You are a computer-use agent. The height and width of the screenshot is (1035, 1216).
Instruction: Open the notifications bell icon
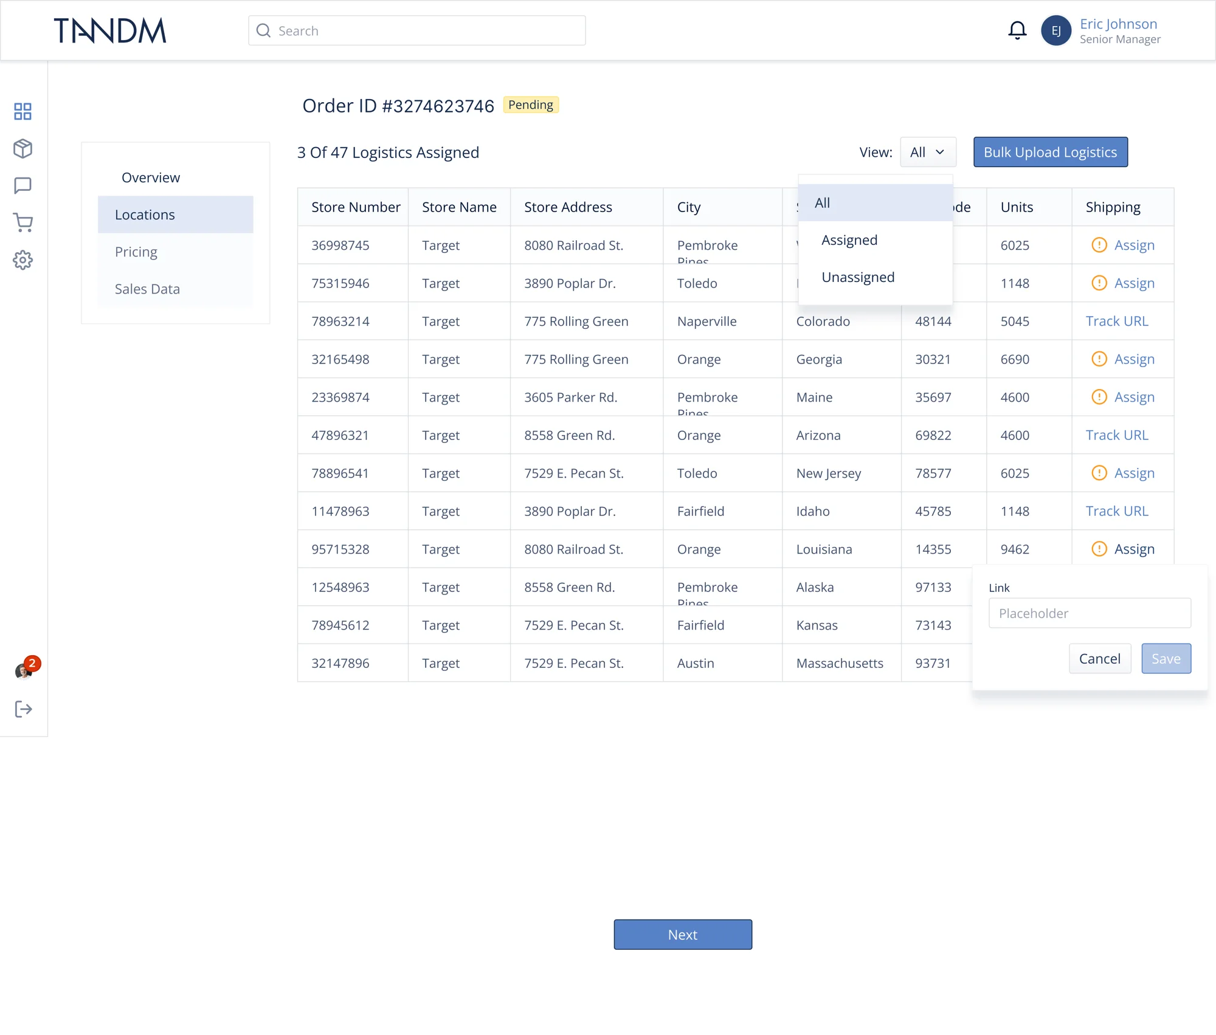click(1017, 30)
